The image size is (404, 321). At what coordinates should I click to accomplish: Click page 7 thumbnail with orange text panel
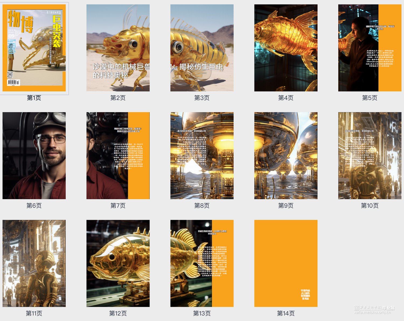pyautogui.click(x=118, y=156)
